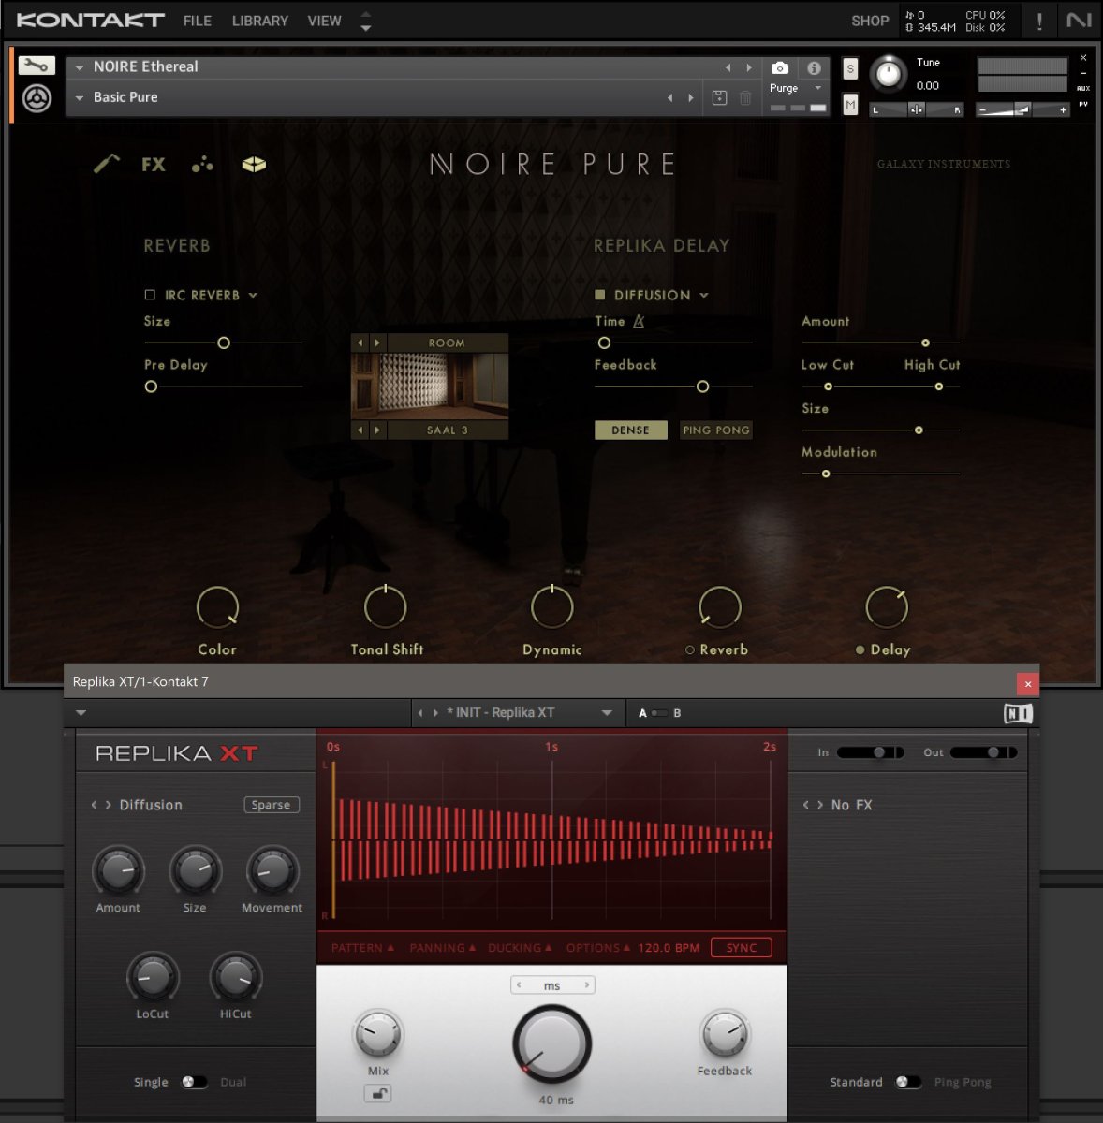Viewport: 1103px width, 1123px height.
Task: Toggle the Delay on/off indicator
Action: coord(860,649)
